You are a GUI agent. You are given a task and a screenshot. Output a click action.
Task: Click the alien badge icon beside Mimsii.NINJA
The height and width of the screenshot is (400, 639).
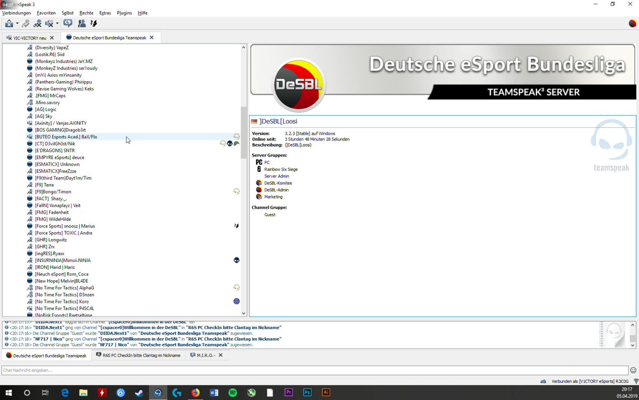point(236,260)
